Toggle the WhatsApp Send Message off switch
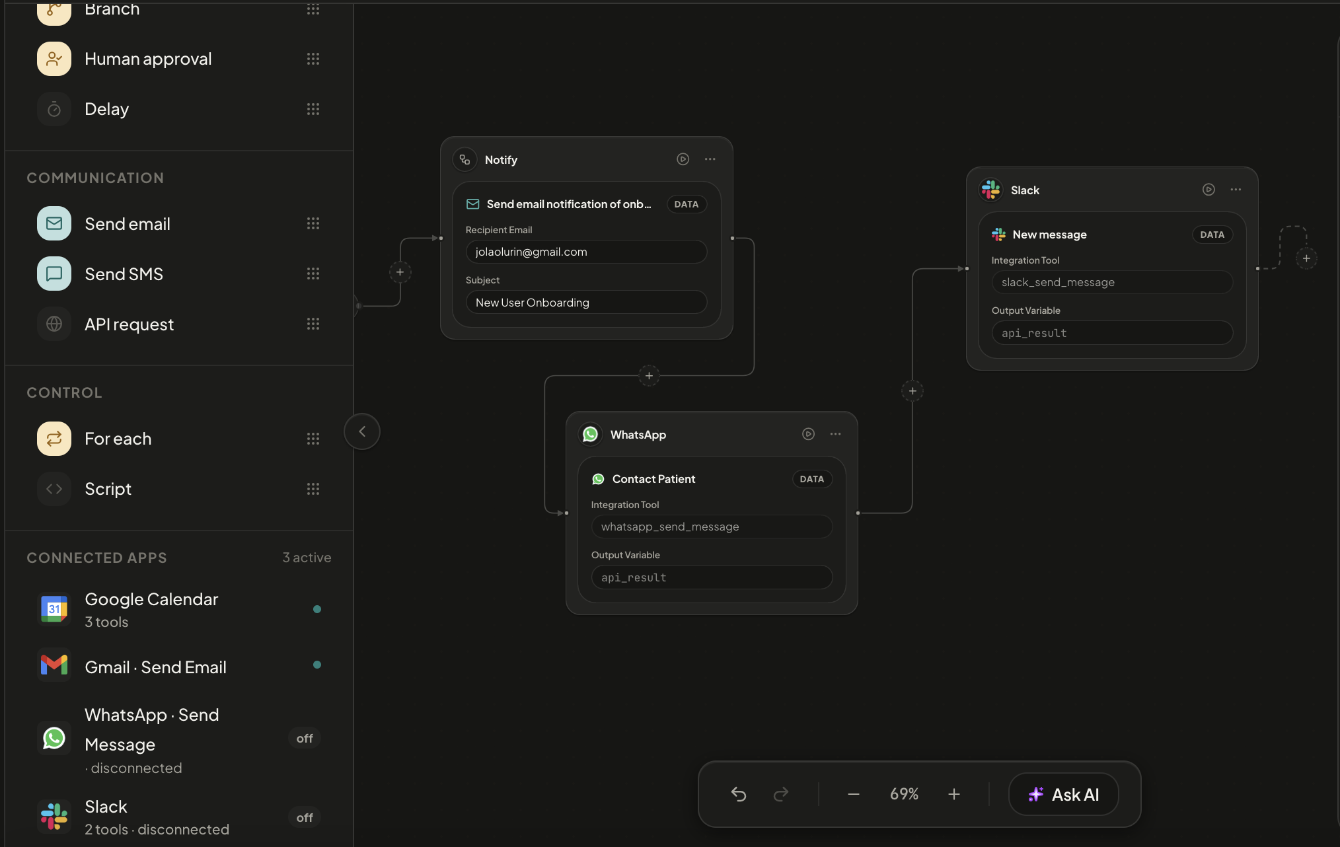Screen dimensions: 1340x847 point(305,738)
